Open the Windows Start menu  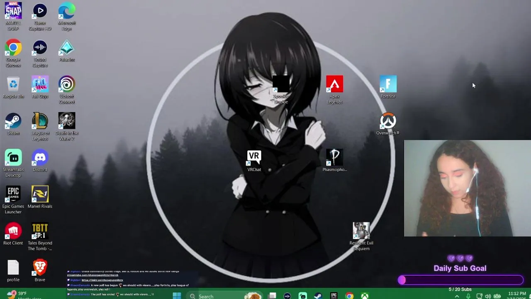[x=177, y=296]
